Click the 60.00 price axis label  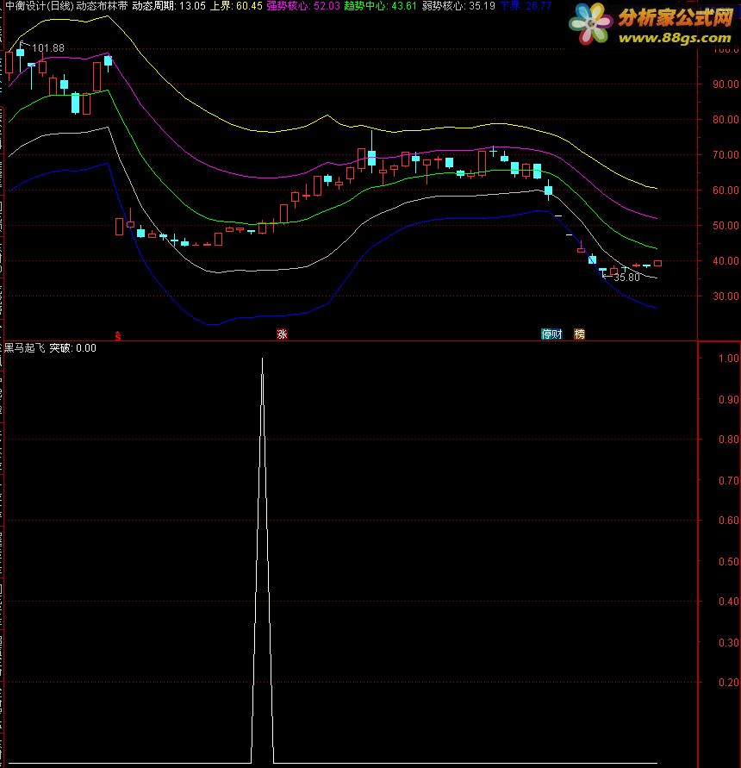(x=725, y=190)
